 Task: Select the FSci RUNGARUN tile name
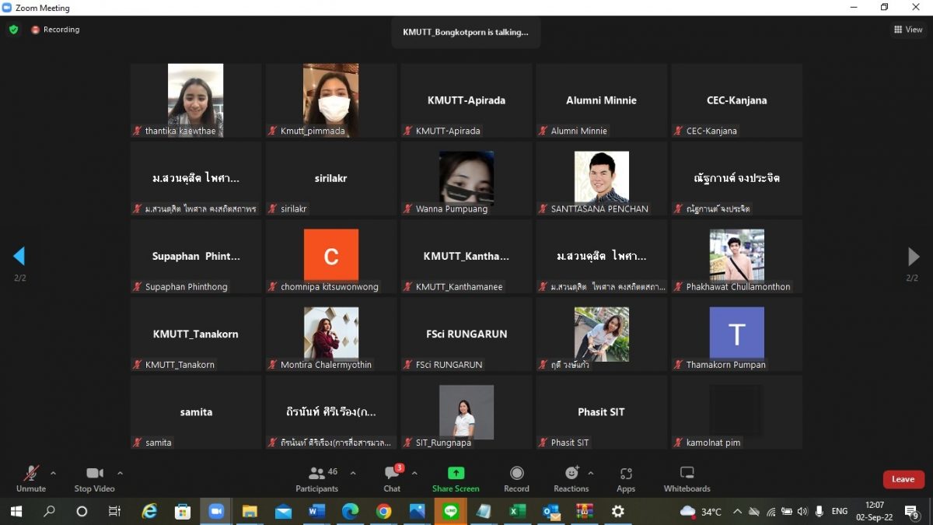coord(466,334)
